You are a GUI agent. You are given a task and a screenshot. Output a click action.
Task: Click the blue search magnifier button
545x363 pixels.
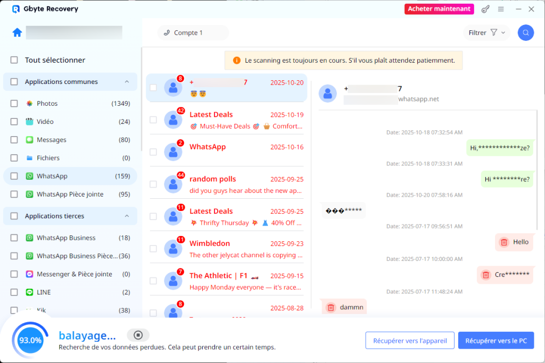click(x=525, y=32)
